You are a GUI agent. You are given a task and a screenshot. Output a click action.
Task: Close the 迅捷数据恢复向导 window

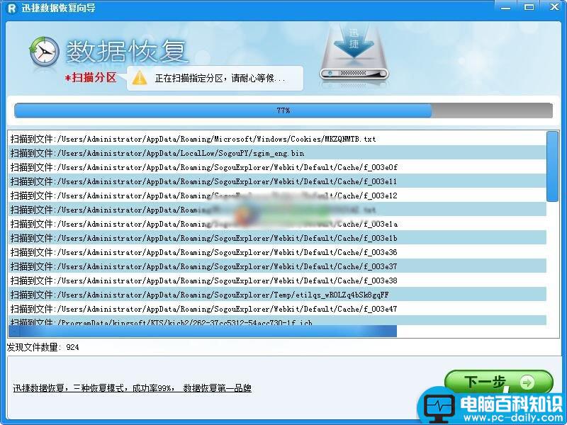point(554,7)
